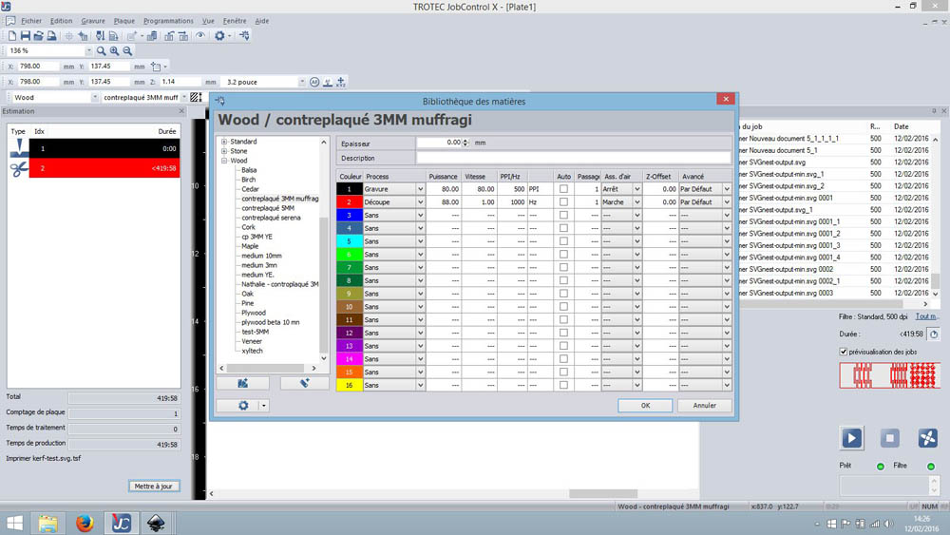Screen dimensions: 950x535
Task: Toggle Auto checkbox for color row 8
Action: (563, 280)
